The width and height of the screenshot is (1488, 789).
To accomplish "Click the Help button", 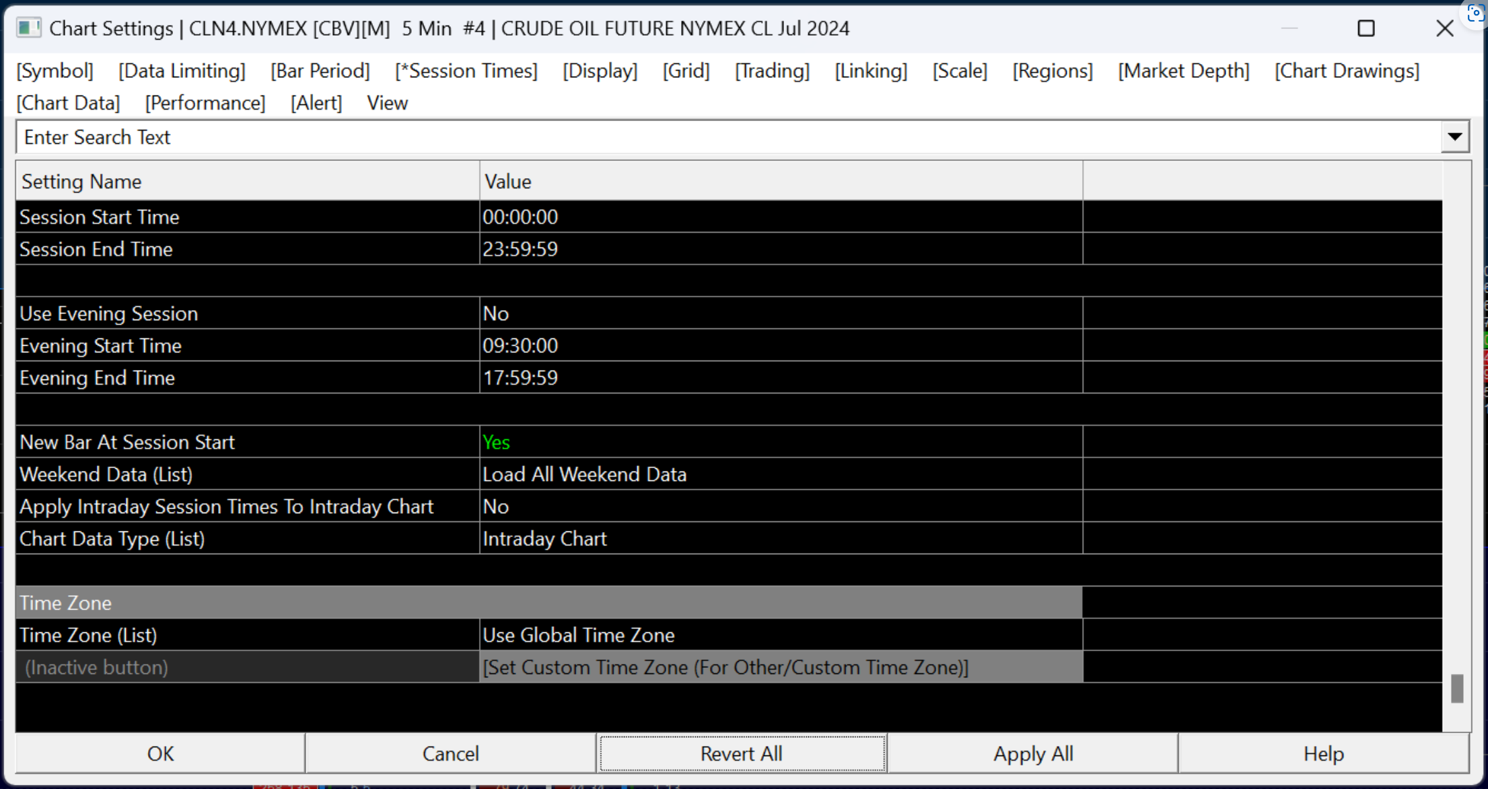I will coord(1323,753).
